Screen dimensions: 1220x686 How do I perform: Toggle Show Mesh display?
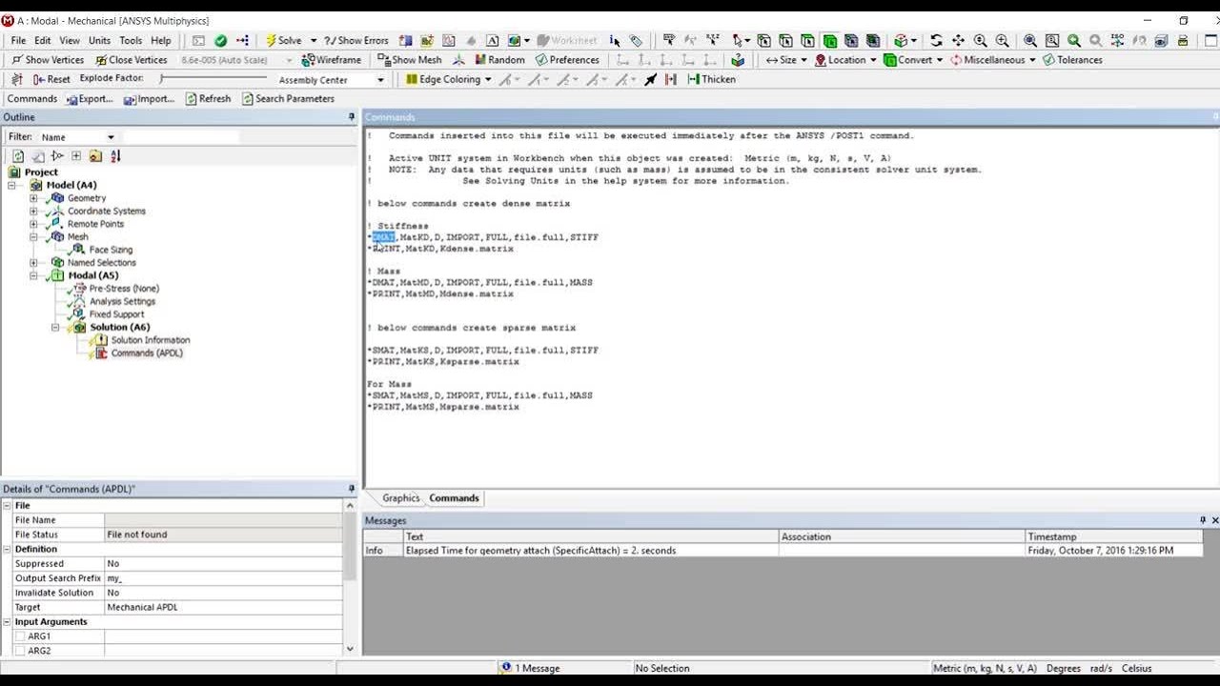pyautogui.click(x=409, y=60)
